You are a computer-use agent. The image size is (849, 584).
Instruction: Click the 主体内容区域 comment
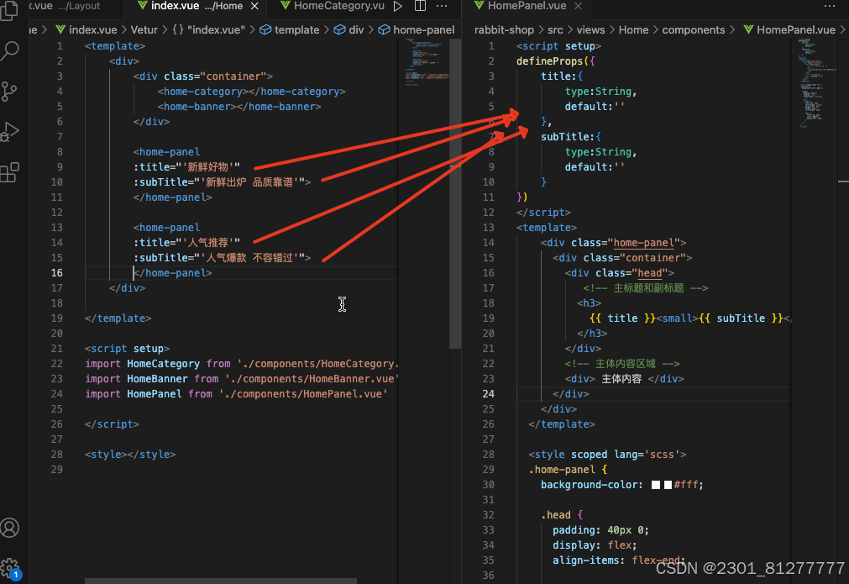point(622,364)
